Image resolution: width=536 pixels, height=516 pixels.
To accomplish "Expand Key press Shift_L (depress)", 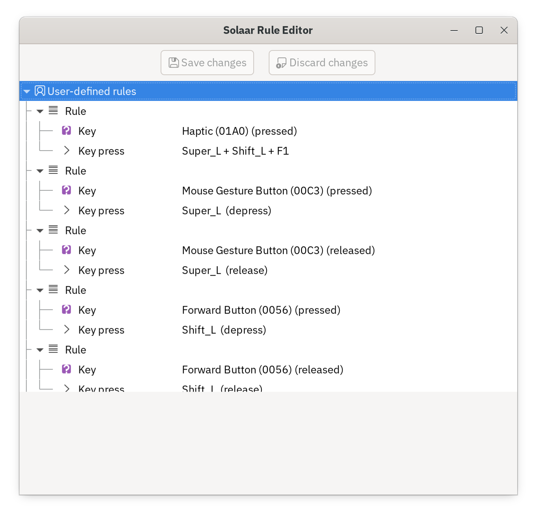I will tap(67, 329).
